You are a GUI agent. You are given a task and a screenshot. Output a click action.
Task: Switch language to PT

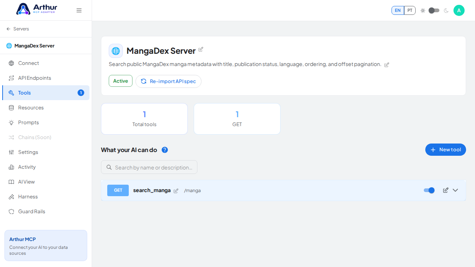coord(410,10)
